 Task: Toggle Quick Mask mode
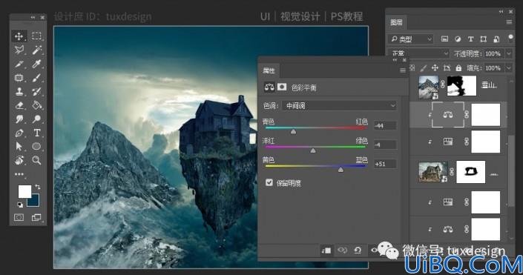click(19, 218)
